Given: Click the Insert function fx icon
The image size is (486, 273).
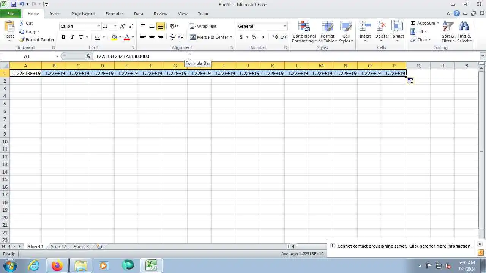Looking at the screenshot, I should 88,56.
